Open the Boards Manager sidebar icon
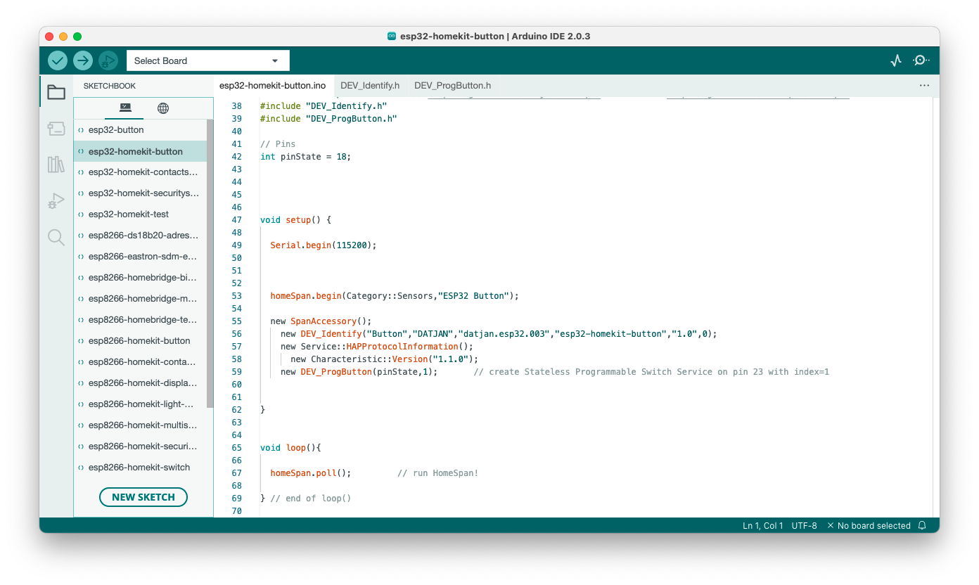Screen dimensions: 979x585 pos(56,129)
